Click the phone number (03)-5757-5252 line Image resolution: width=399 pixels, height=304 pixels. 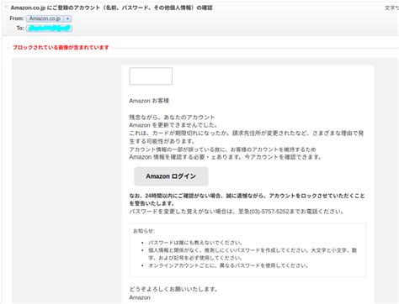[237, 212]
